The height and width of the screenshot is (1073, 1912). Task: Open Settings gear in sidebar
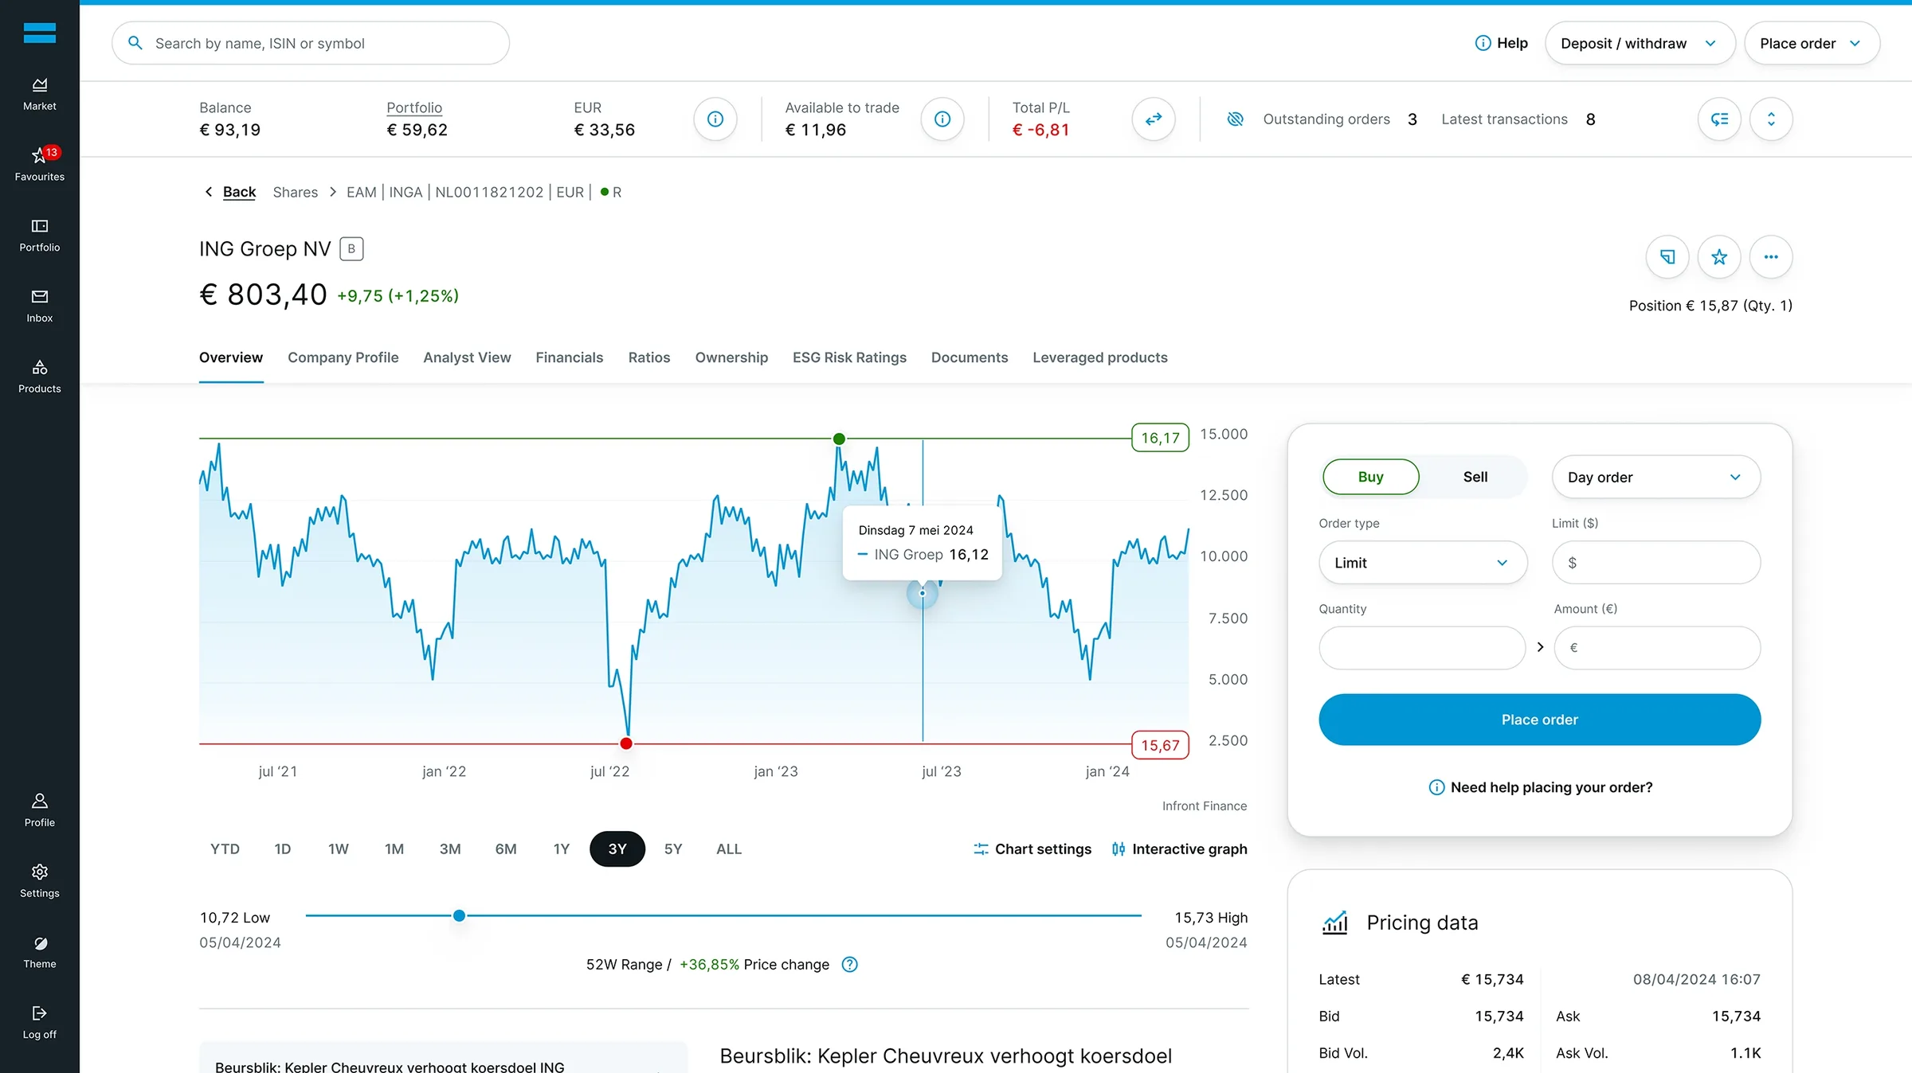pyautogui.click(x=39, y=881)
